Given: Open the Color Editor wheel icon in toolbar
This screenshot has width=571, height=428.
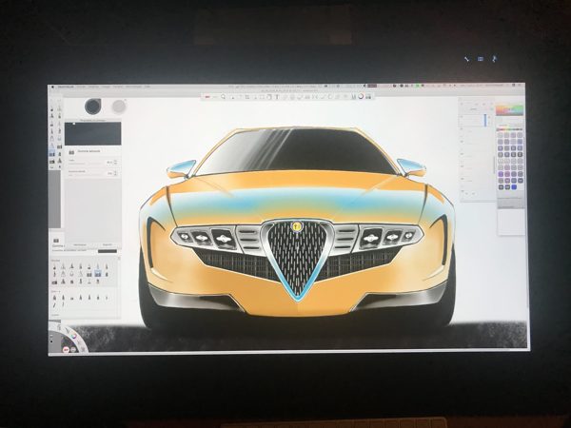Looking at the screenshot, I should click(x=361, y=96).
